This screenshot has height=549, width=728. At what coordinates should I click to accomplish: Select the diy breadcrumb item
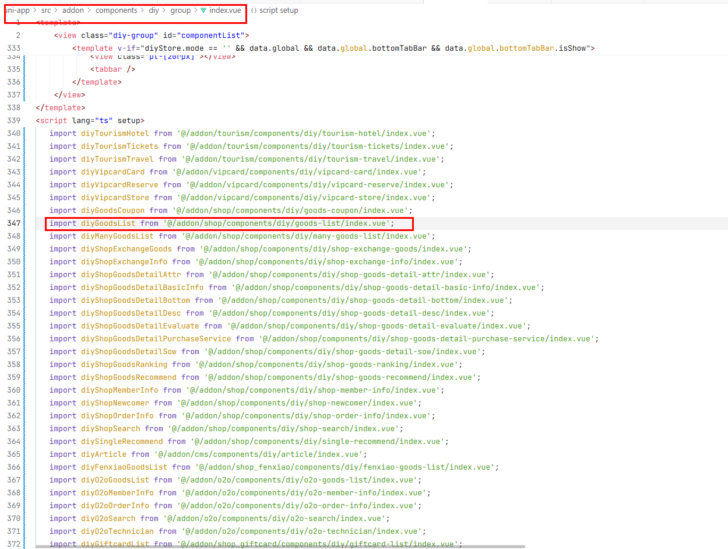(154, 11)
